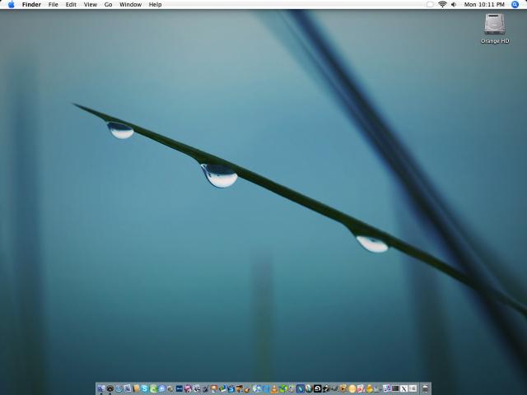
Task: Open the Finder application menu
Action: pyautogui.click(x=31, y=5)
